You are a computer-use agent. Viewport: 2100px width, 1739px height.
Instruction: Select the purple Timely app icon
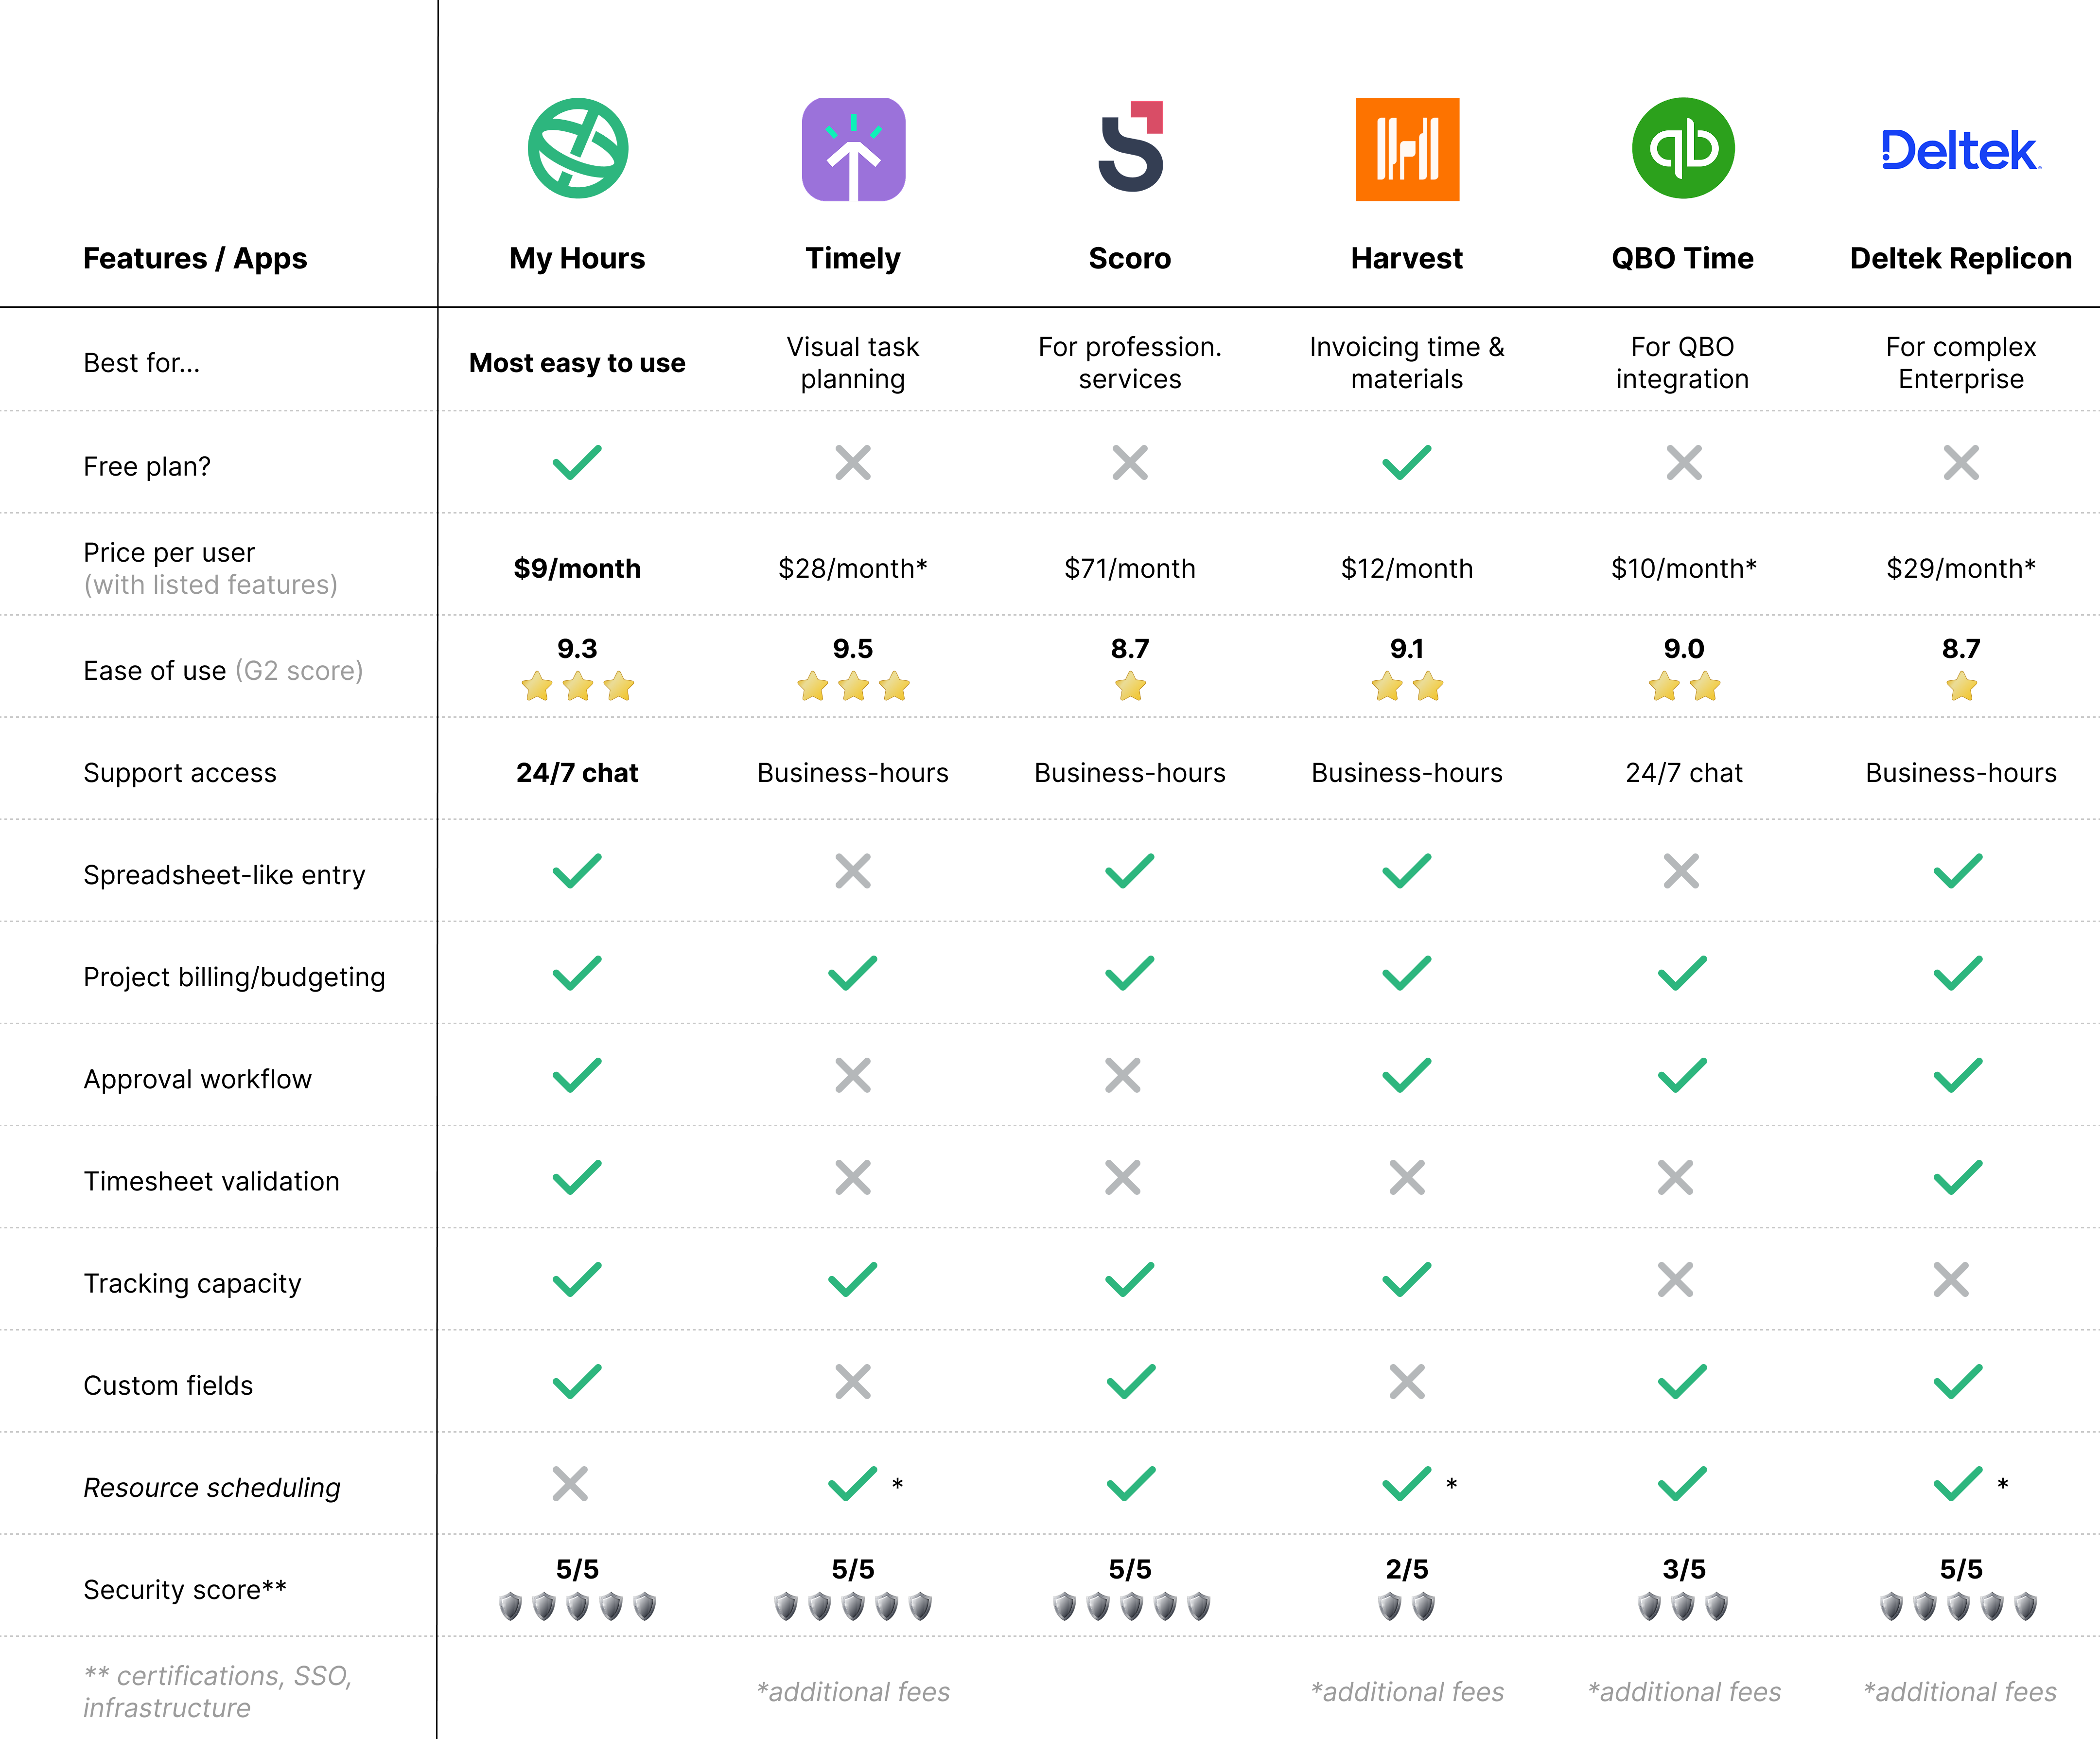[852, 147]
